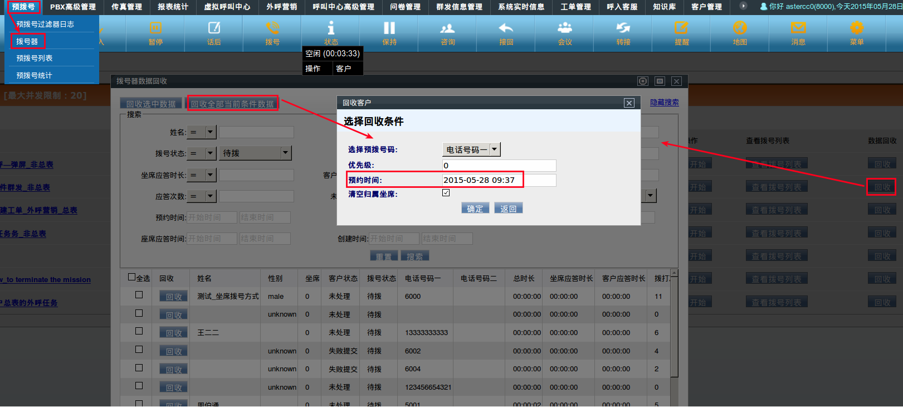This screenshot has width=903, height=407.
Task: Open the 报表统计 menu
Action: [x=173, y=7]
